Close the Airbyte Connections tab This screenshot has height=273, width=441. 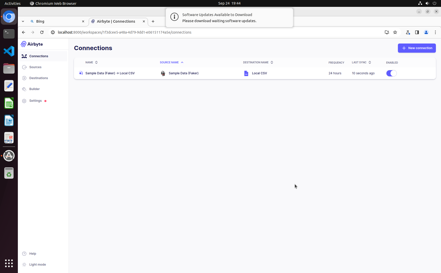point(144,21)
